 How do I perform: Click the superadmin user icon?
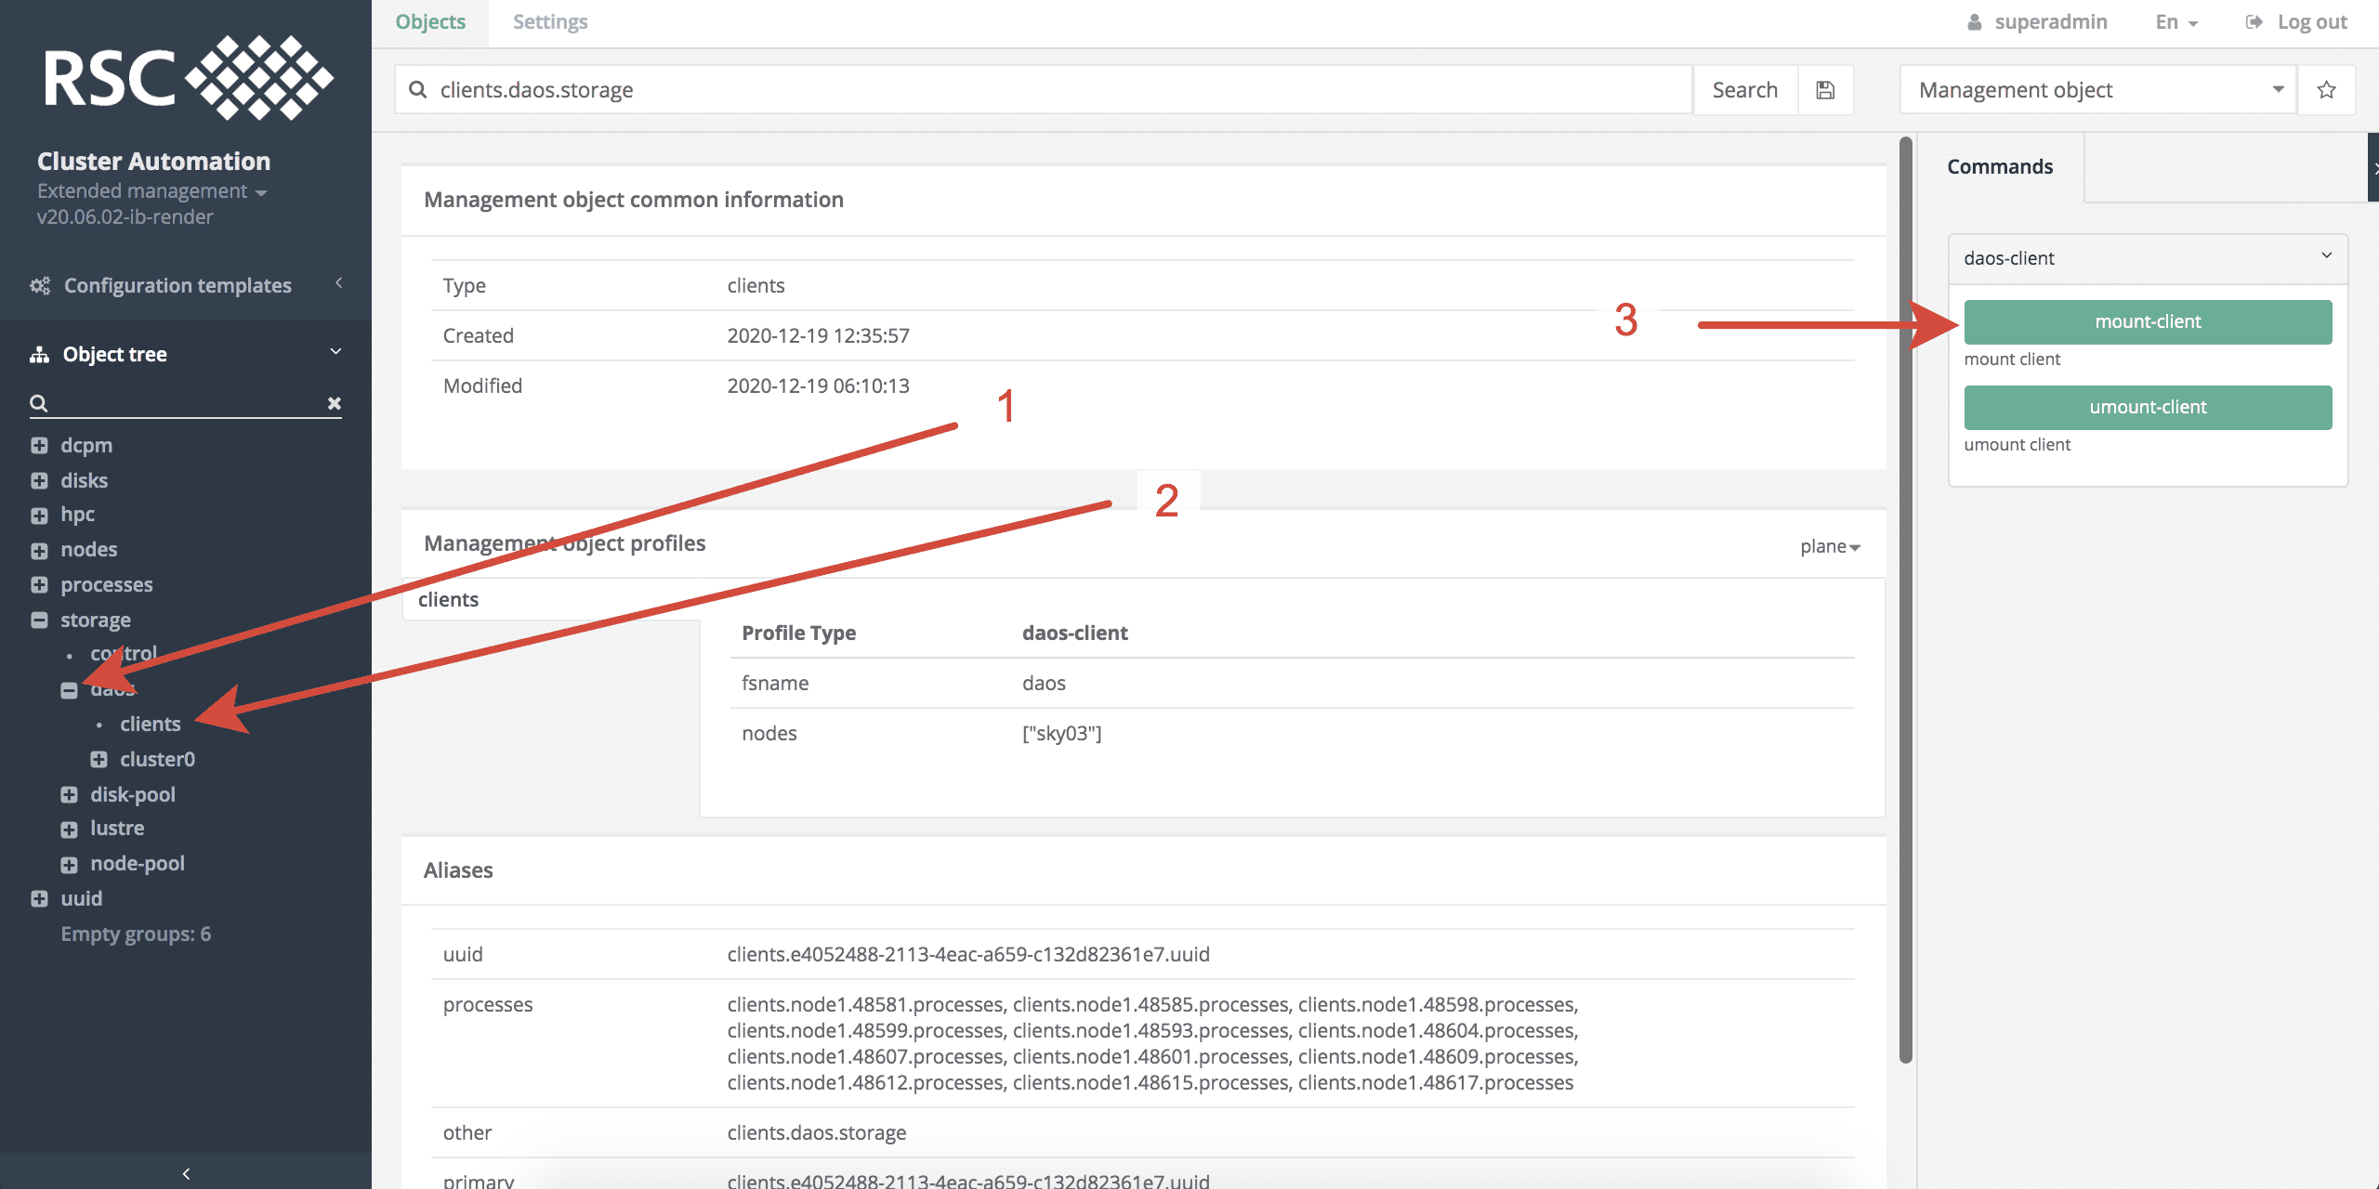(x=1974, y=22)
